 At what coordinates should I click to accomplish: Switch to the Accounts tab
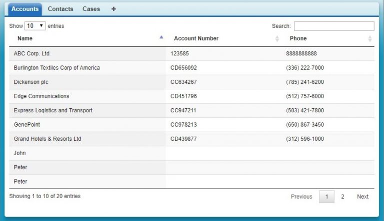[x=25, y=9]
